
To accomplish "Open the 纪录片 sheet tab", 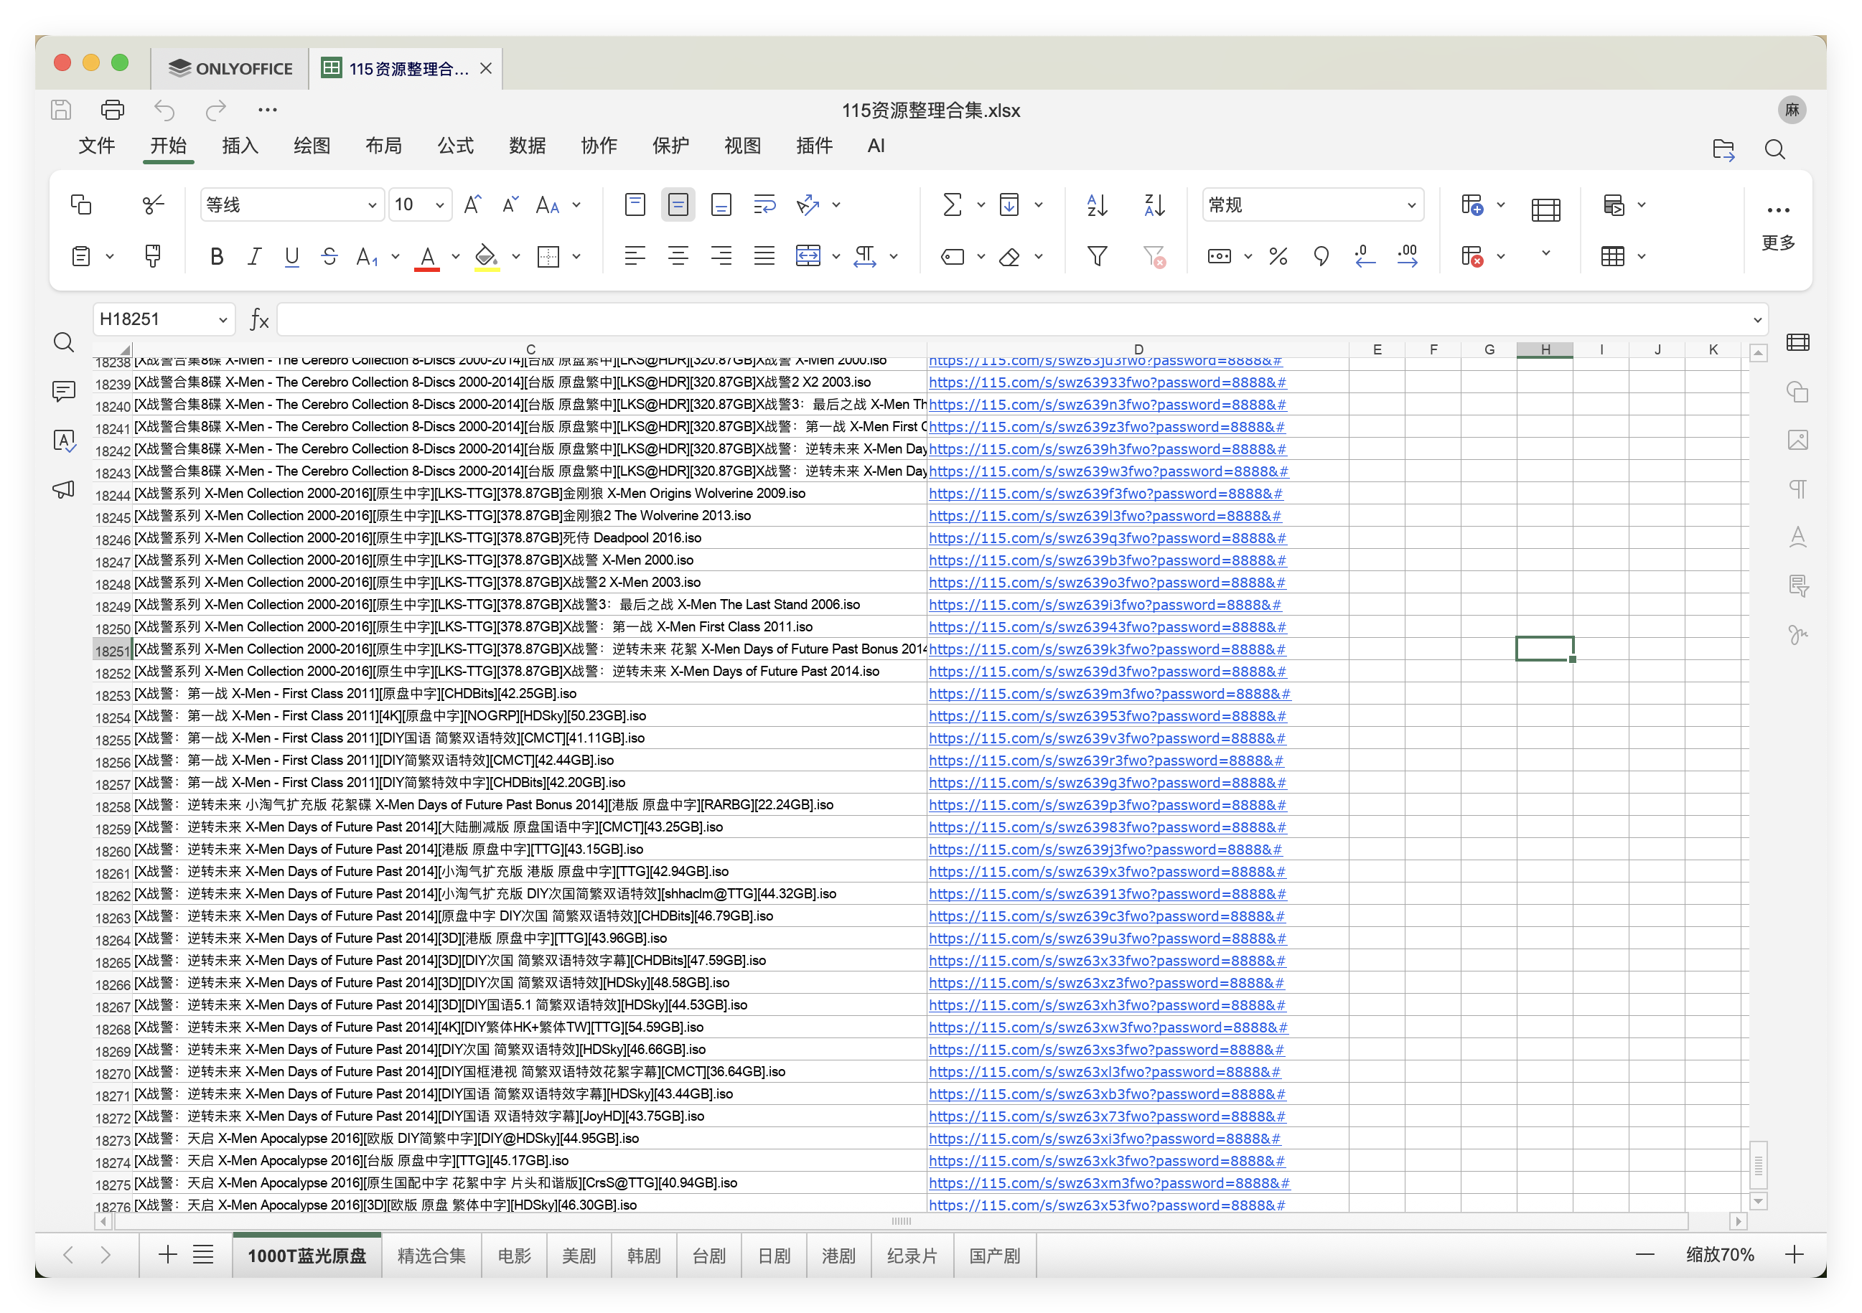I will tap(912, 1256).
